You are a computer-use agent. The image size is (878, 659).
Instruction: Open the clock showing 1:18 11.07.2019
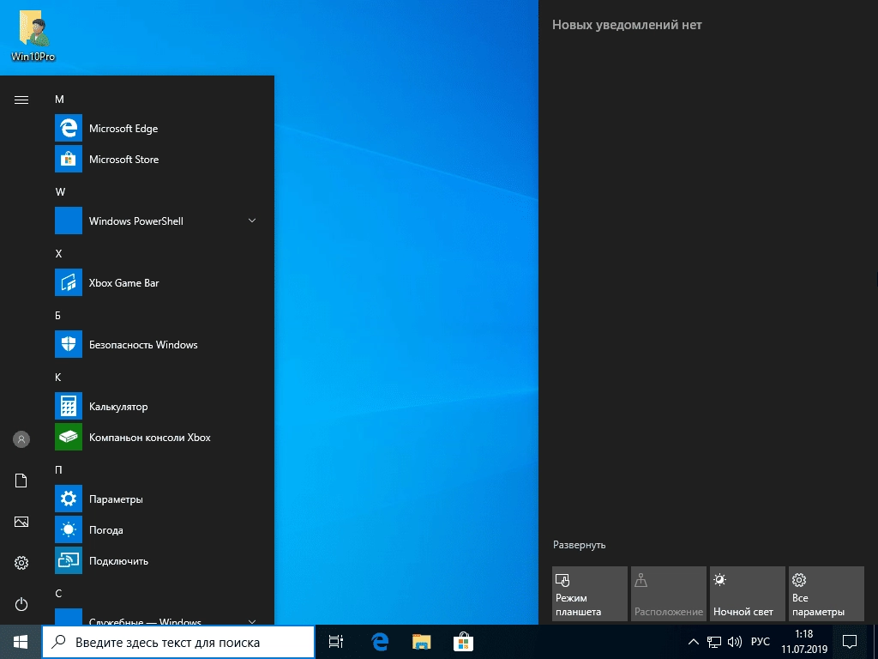click(804, 642)
